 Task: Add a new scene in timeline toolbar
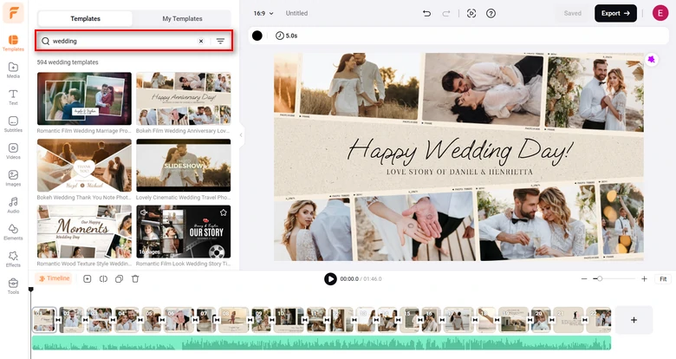[x=87, y=278]
